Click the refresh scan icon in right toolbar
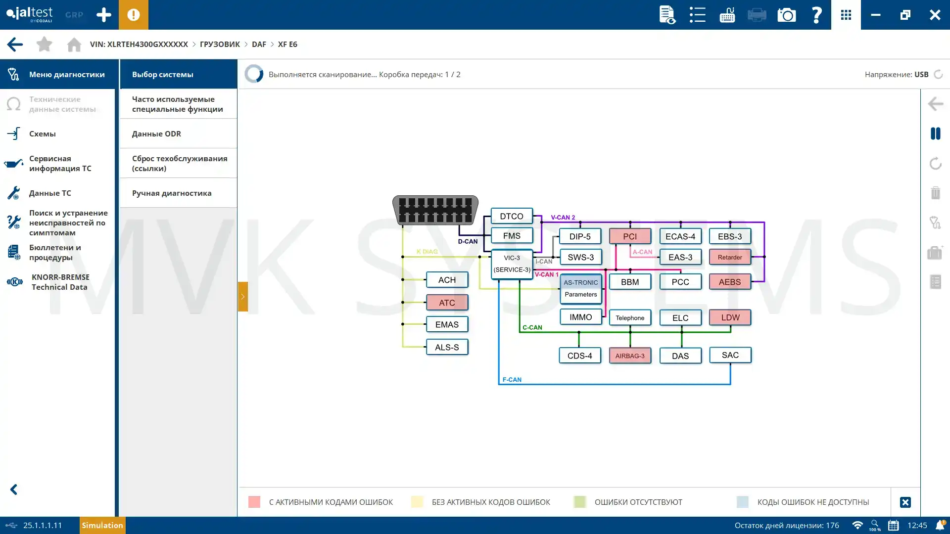 point(935,163)
